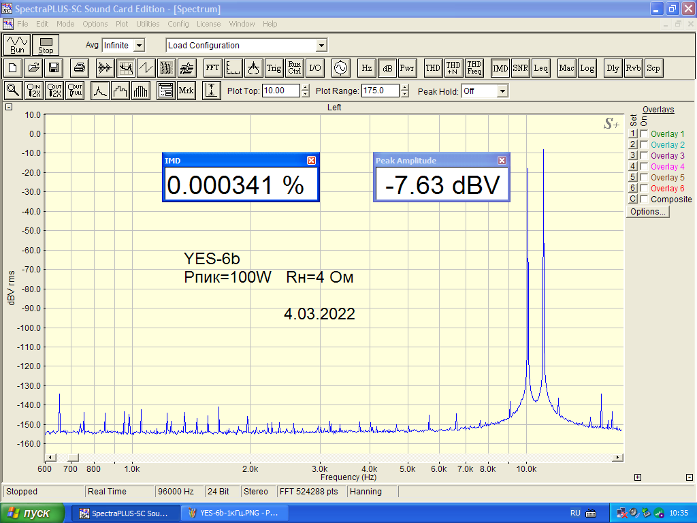Enable the Overlay 6 checkbox
697x523 pixels.
click(644, 188)
